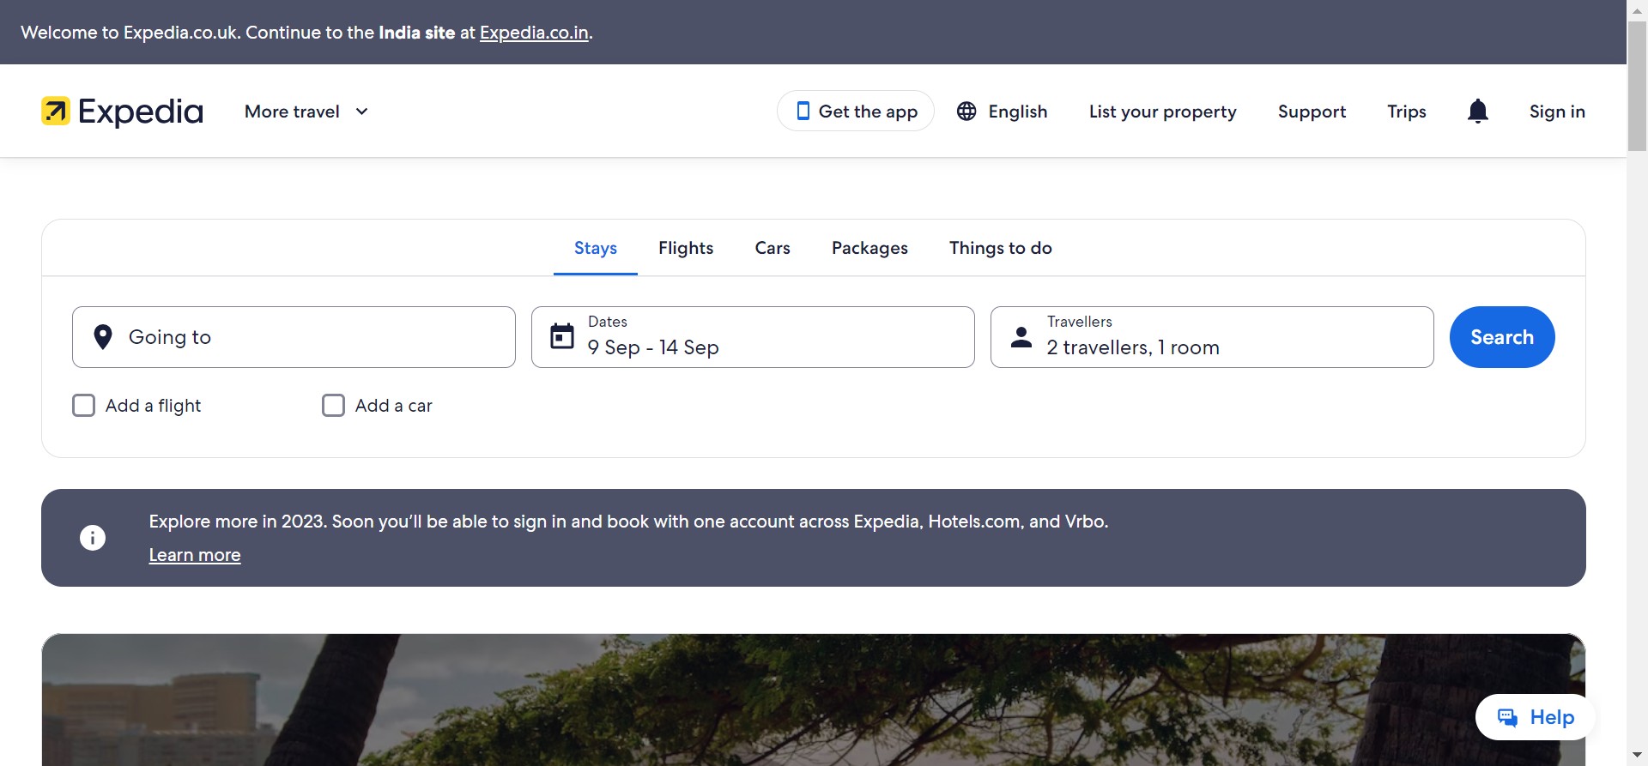
Task: Follow the Learn more link
Action: pos(195,555)
